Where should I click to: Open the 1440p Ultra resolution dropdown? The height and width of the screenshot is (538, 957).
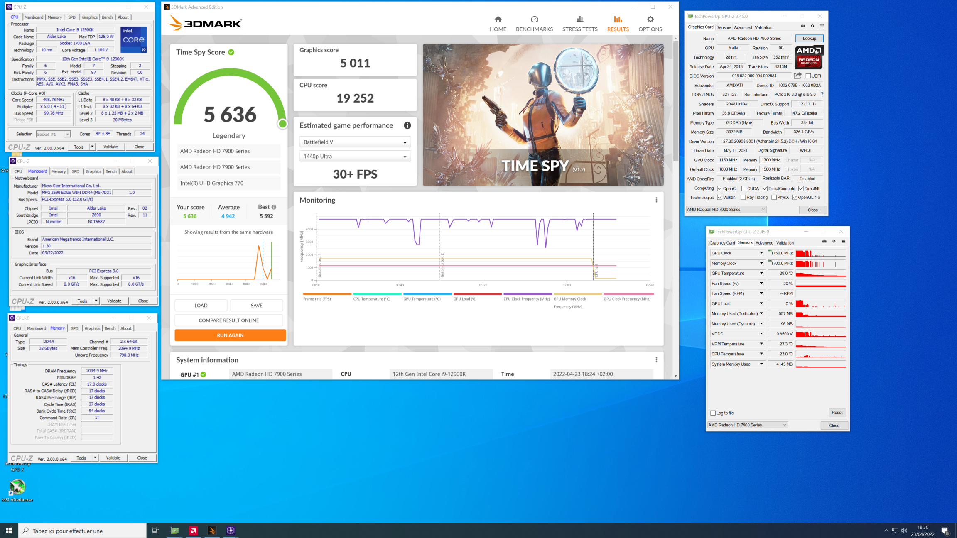tap(355, 157)
